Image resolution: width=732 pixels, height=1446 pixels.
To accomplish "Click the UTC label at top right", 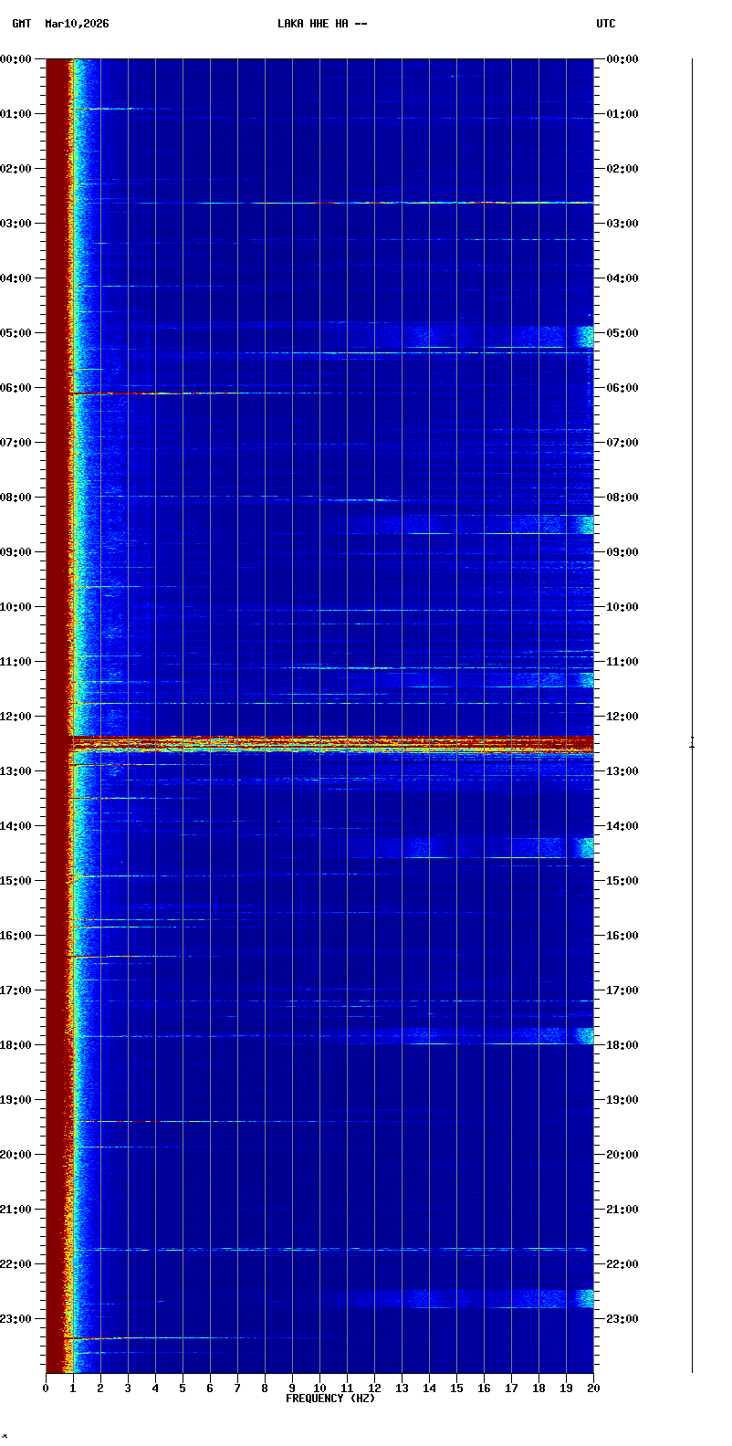I will pyautogui.click(x=606, y=24).
